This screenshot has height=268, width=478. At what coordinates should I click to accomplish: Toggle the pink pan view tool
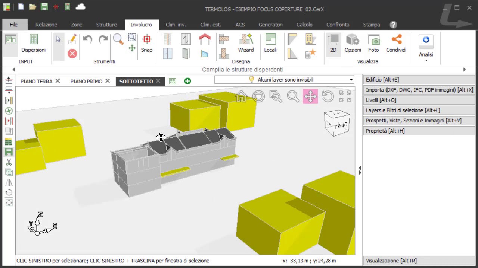(310, 96)
